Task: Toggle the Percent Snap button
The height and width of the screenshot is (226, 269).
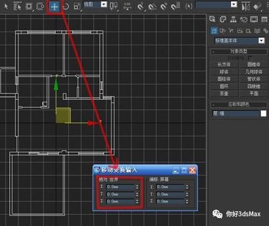Action: (164, 7)
